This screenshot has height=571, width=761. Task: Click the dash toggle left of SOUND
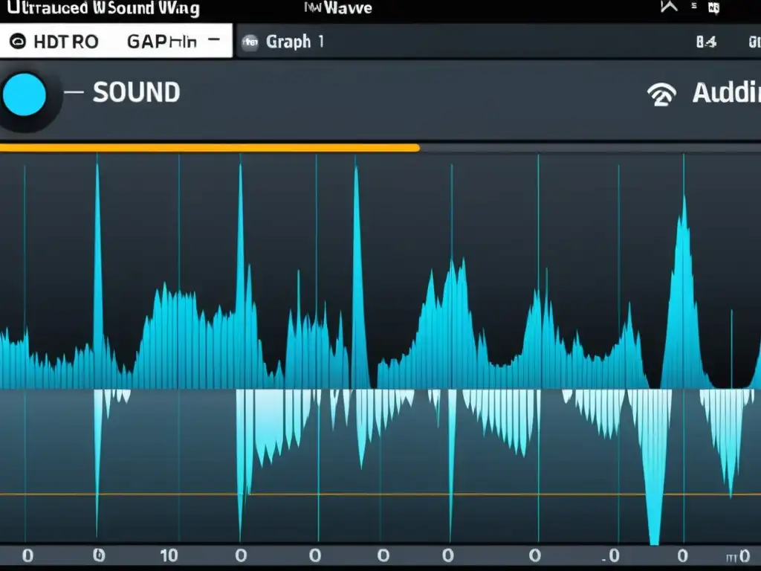point(73,93)
